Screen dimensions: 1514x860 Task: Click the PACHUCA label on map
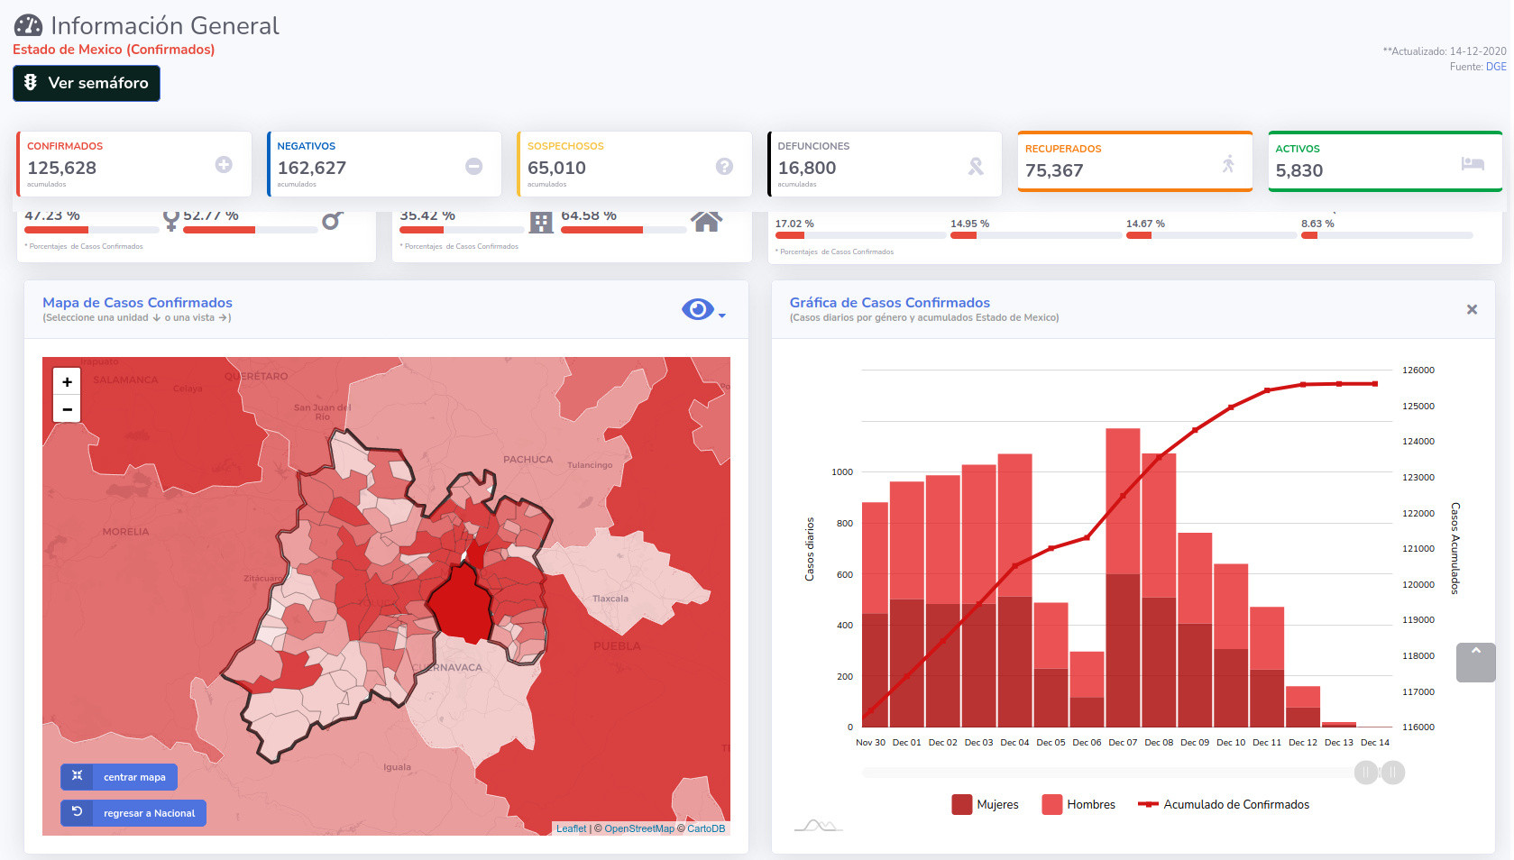click(528, 460)
